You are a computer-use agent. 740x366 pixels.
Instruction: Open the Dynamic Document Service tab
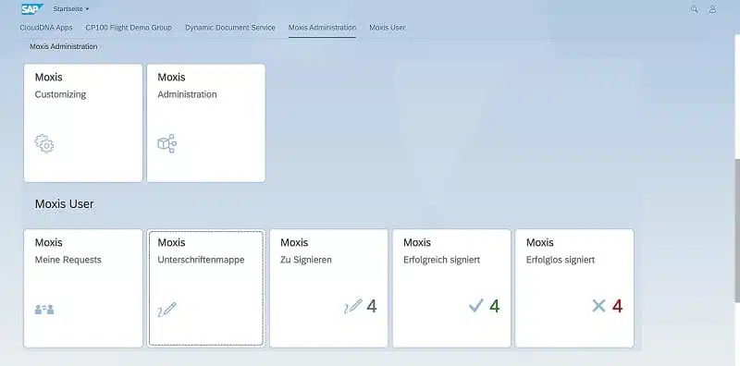tap(229, 28)
